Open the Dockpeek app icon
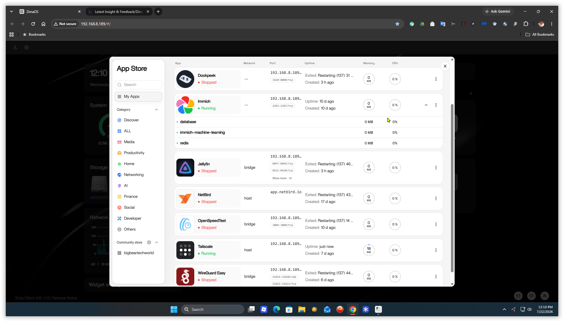This screenshot has width=564, height=322. click(x=185, y=79)
